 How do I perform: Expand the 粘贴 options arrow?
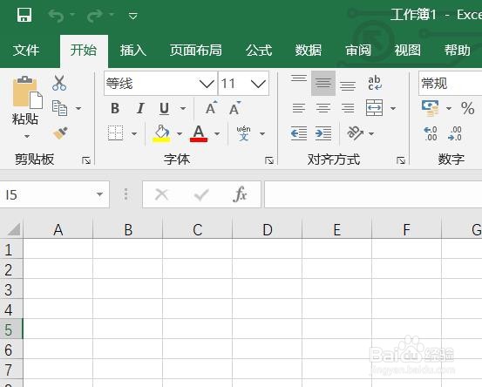(27, 136)
